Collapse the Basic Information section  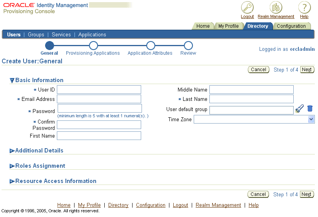(12, 81)
